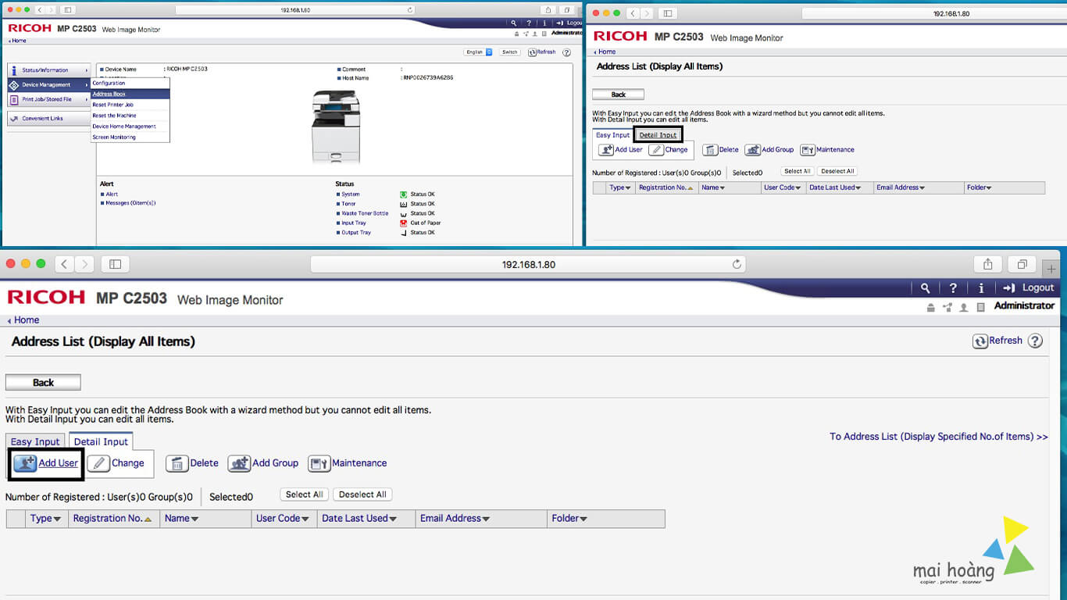Click the magnifier search icon beside Logout in bottom window
This screenshot has height=600, width=1067.
click(925, 288)
